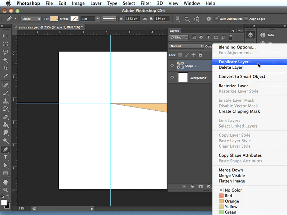Click the path arrangement icon

197,19
